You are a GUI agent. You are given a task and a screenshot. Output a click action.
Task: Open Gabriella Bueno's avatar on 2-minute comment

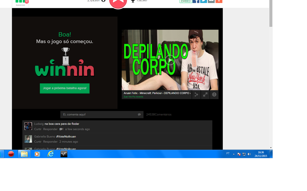point(28,139)
